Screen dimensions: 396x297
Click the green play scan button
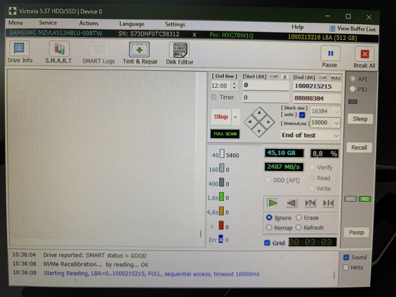pyautogui.click(x=273, y=202)
